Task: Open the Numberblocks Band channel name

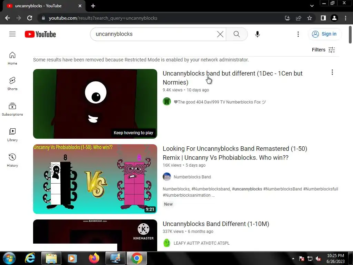Action: pyautogui.click(x=192, y=177)
